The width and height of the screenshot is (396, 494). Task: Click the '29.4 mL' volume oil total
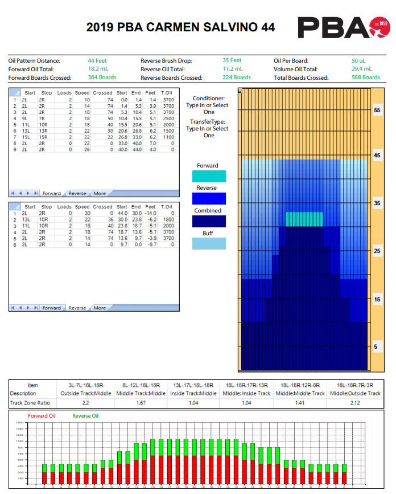point(362,69)
